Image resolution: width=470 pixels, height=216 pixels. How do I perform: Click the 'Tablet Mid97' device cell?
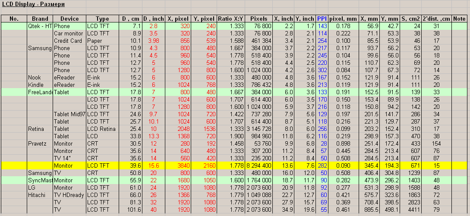[x=70, y=114]
